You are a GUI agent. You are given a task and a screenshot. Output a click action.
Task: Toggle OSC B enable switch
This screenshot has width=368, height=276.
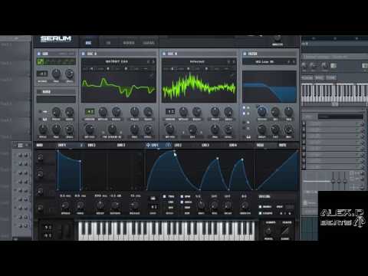tap(164, 54)
